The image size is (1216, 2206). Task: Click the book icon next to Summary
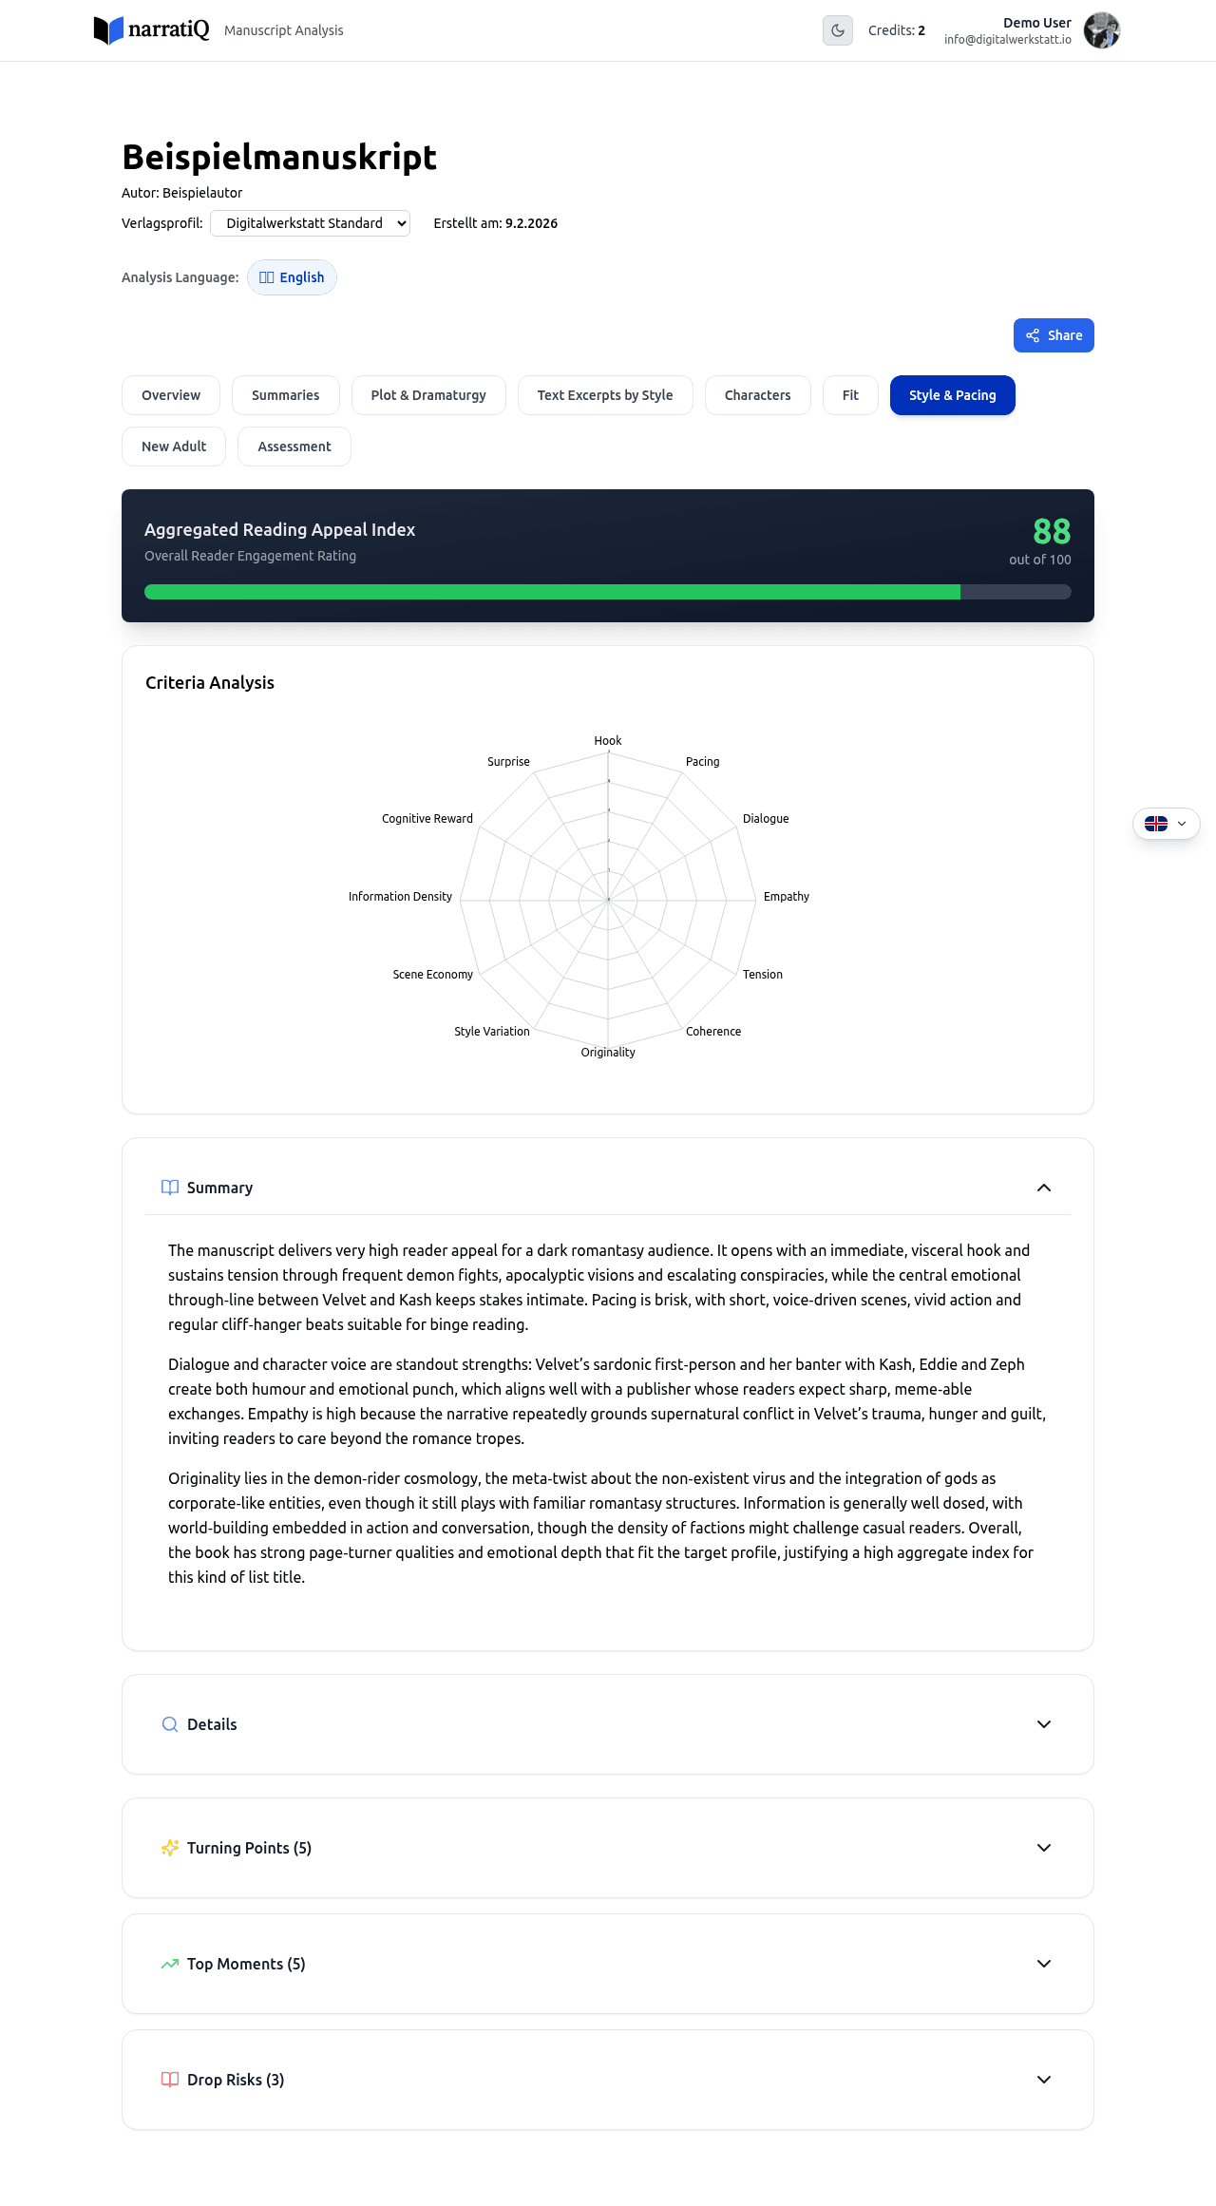(x=169, y=1188)
